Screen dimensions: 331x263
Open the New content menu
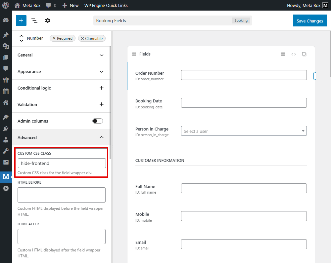(71, 5)
